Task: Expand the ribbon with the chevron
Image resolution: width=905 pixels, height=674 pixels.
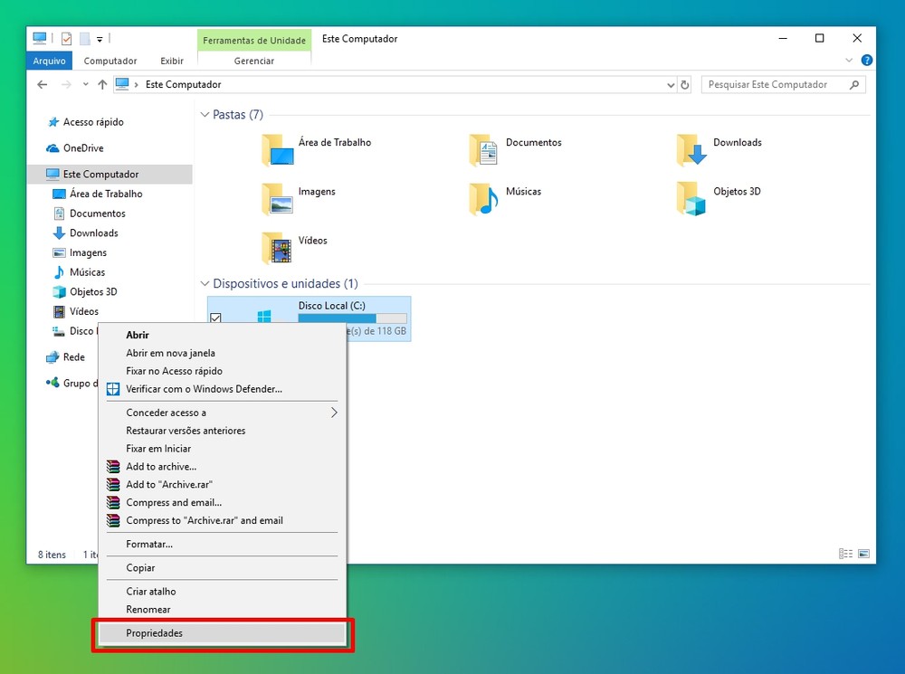Action: (x=849, y=60)
